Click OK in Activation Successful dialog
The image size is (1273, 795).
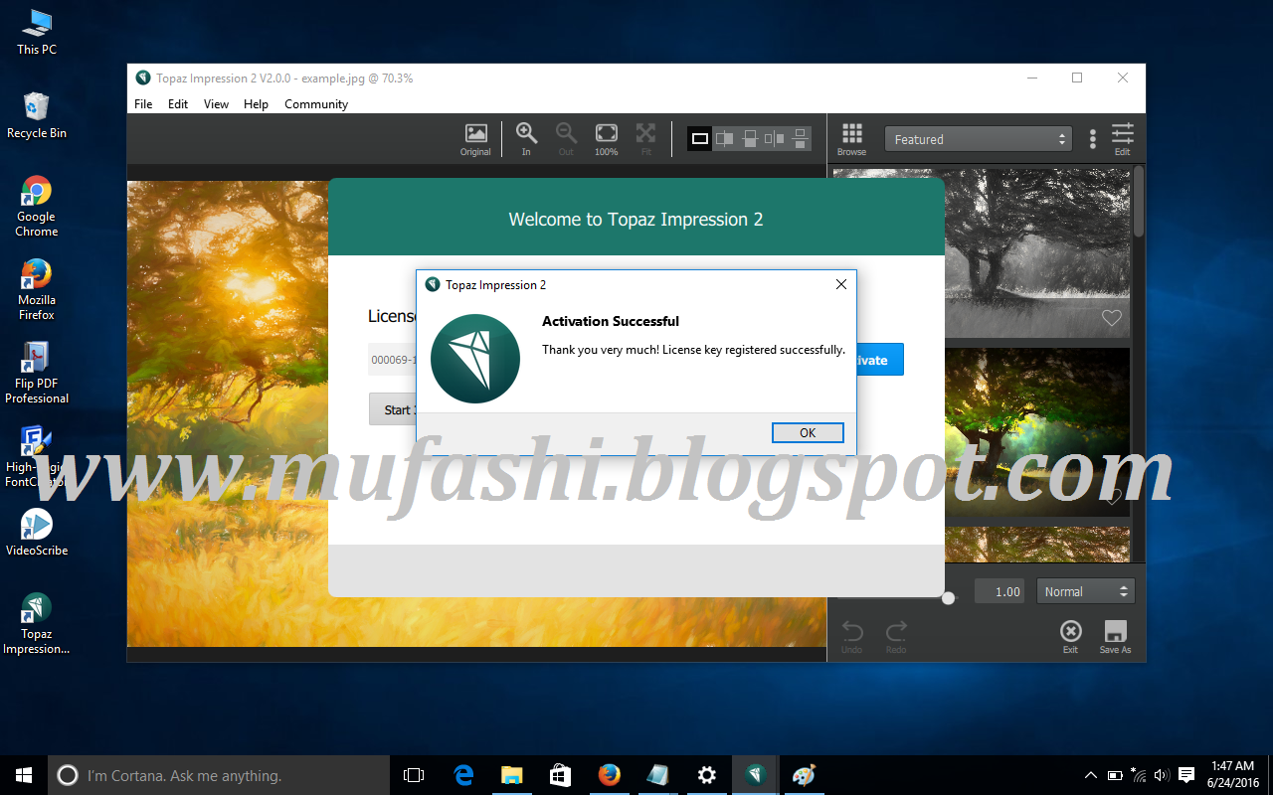click(808, 432)
